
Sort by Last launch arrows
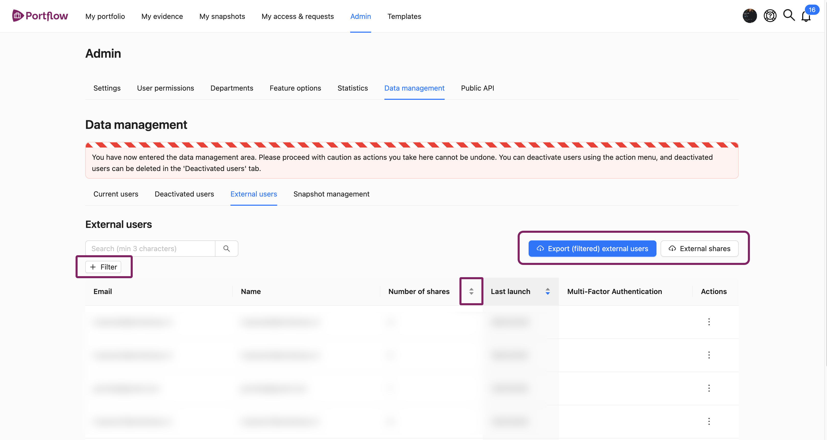tap(548, 291)
